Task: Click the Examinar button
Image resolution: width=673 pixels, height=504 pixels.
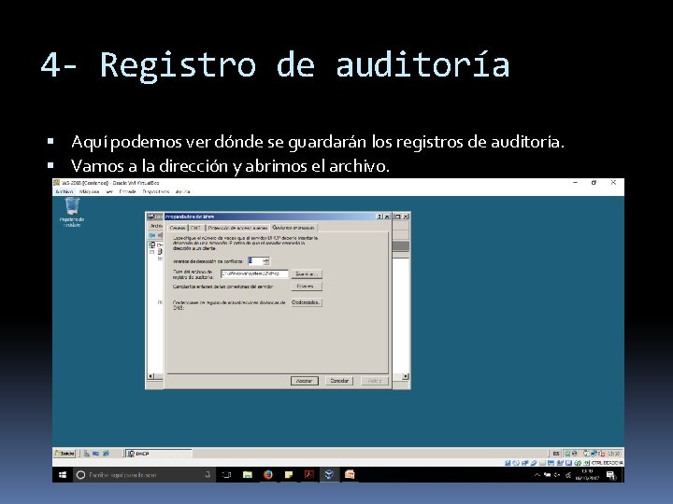Action: (307, 273)
